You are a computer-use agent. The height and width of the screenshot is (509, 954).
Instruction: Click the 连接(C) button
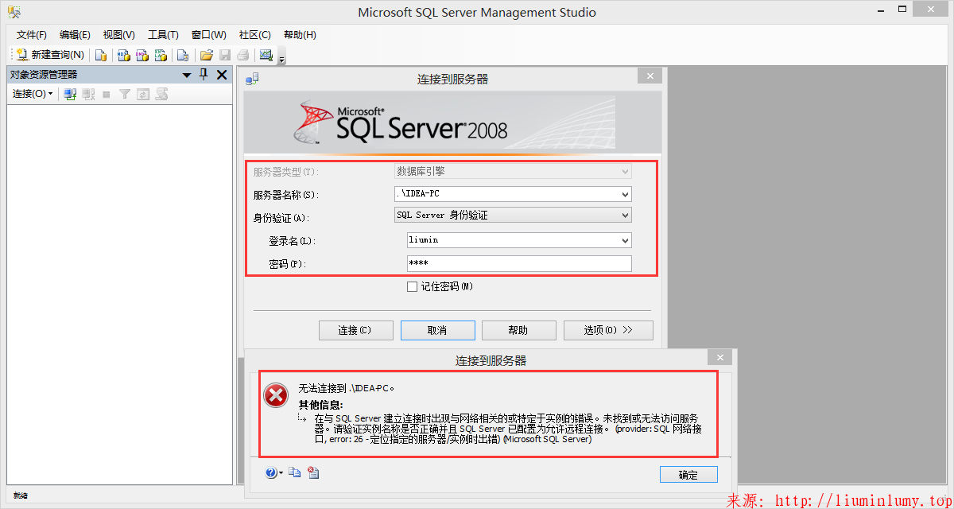click(355, 330)
